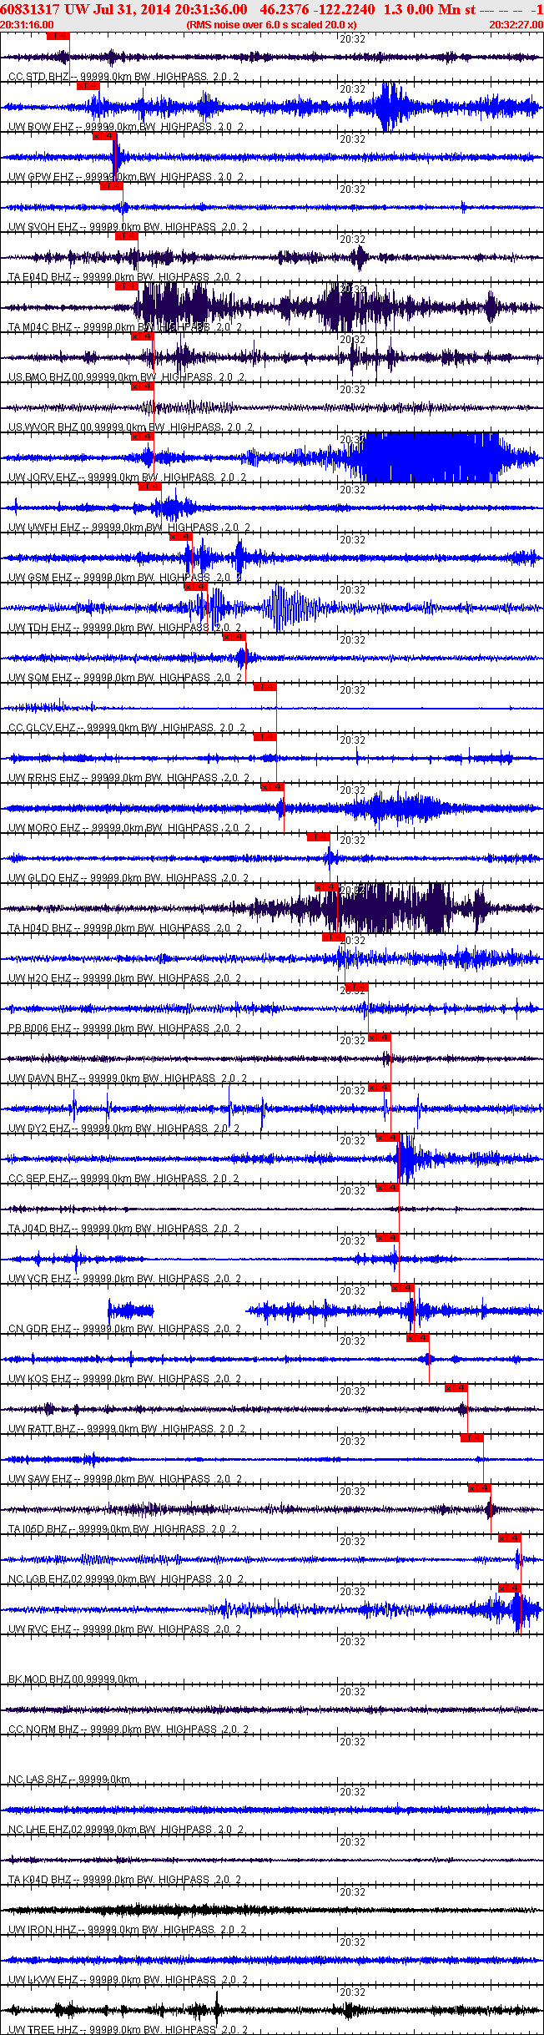Click the red pick flag on UW.UWFH trace
The width and height of the screenshot is (544, 2035).
click(x=150, y=487)
